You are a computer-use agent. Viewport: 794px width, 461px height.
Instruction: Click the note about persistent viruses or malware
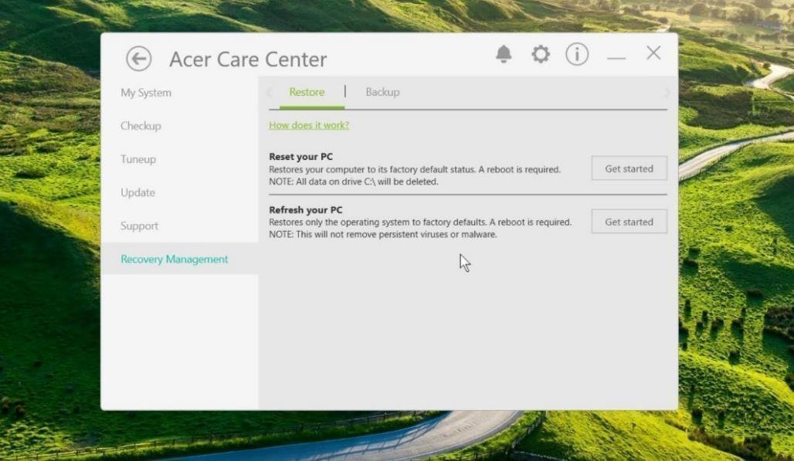point(383,234)
